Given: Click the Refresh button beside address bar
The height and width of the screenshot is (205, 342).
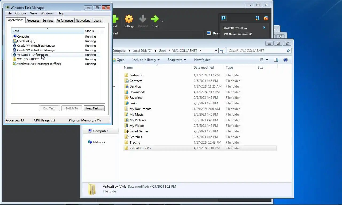Looking at the screenshot, I should pyautogui.click(x=221, y=51).
